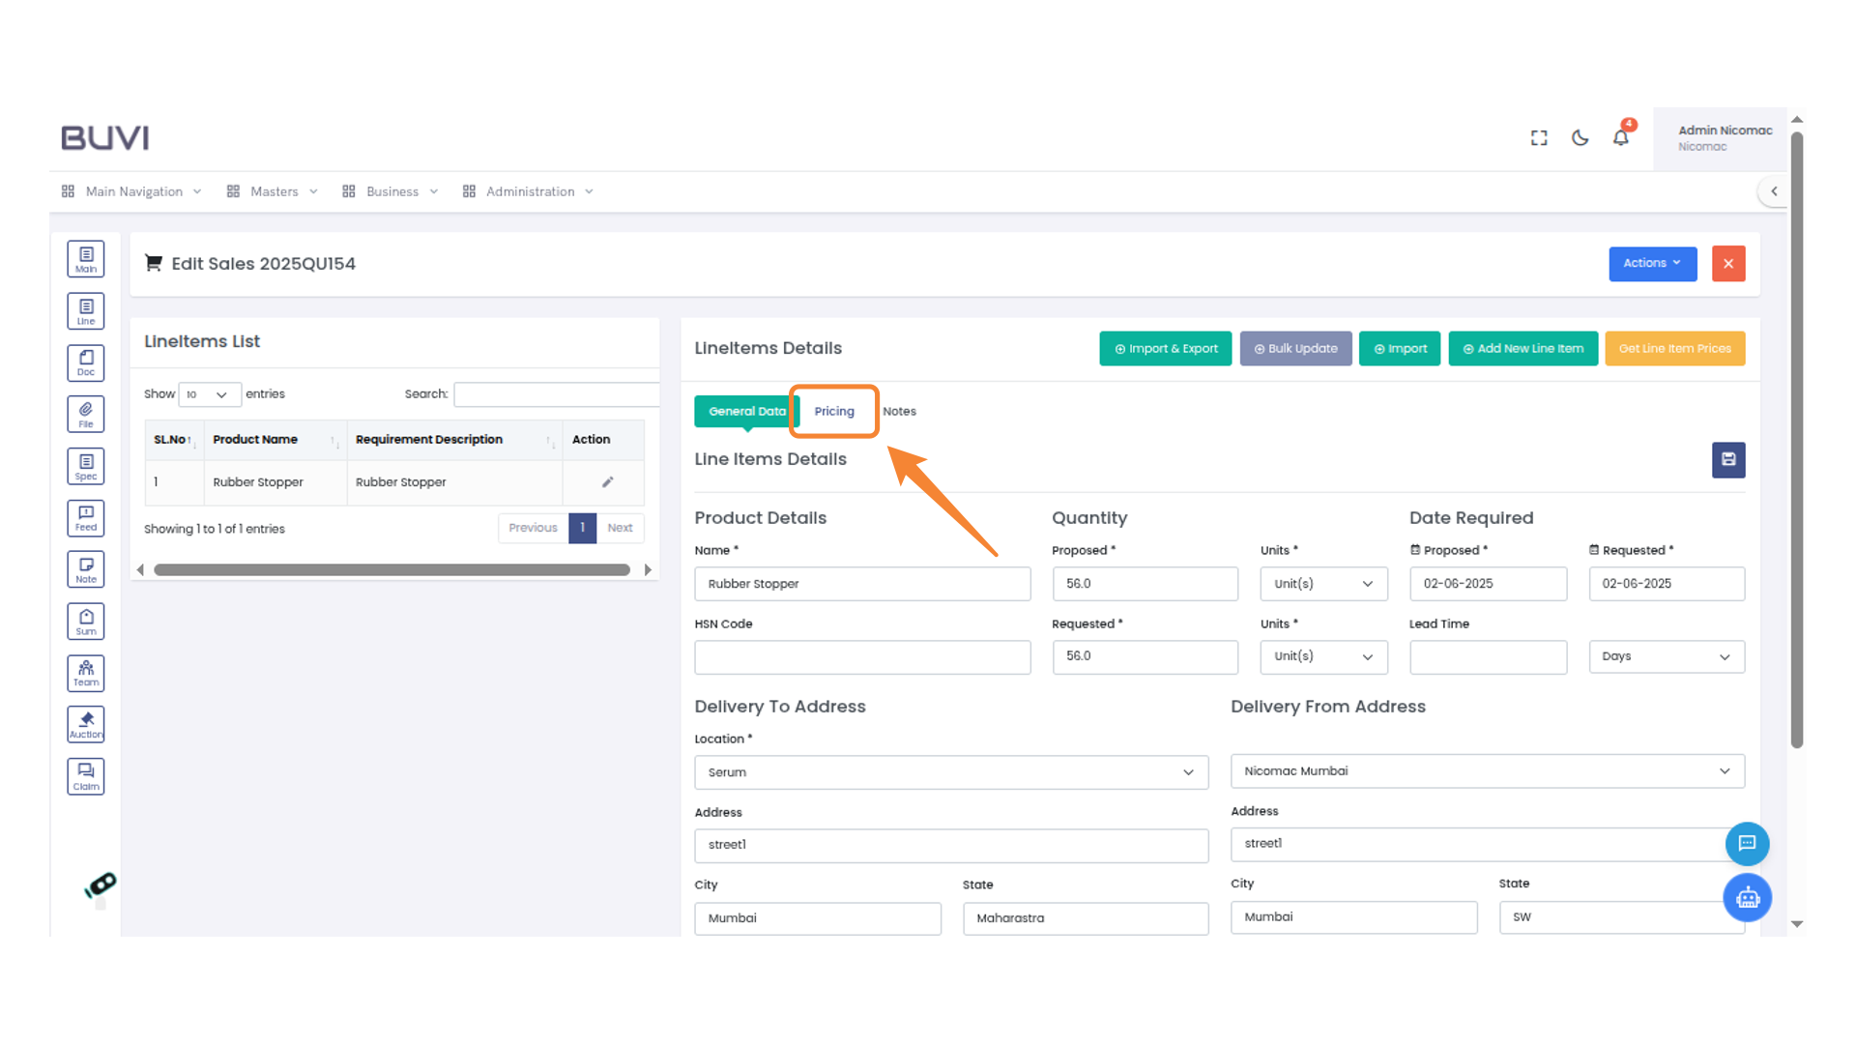This screenshot has height=1044, width=1856.
Task: Open the Masters menu
Action: [x=274, y=192]
